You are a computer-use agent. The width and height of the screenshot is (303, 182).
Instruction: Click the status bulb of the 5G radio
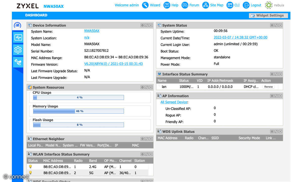[30, 173]
